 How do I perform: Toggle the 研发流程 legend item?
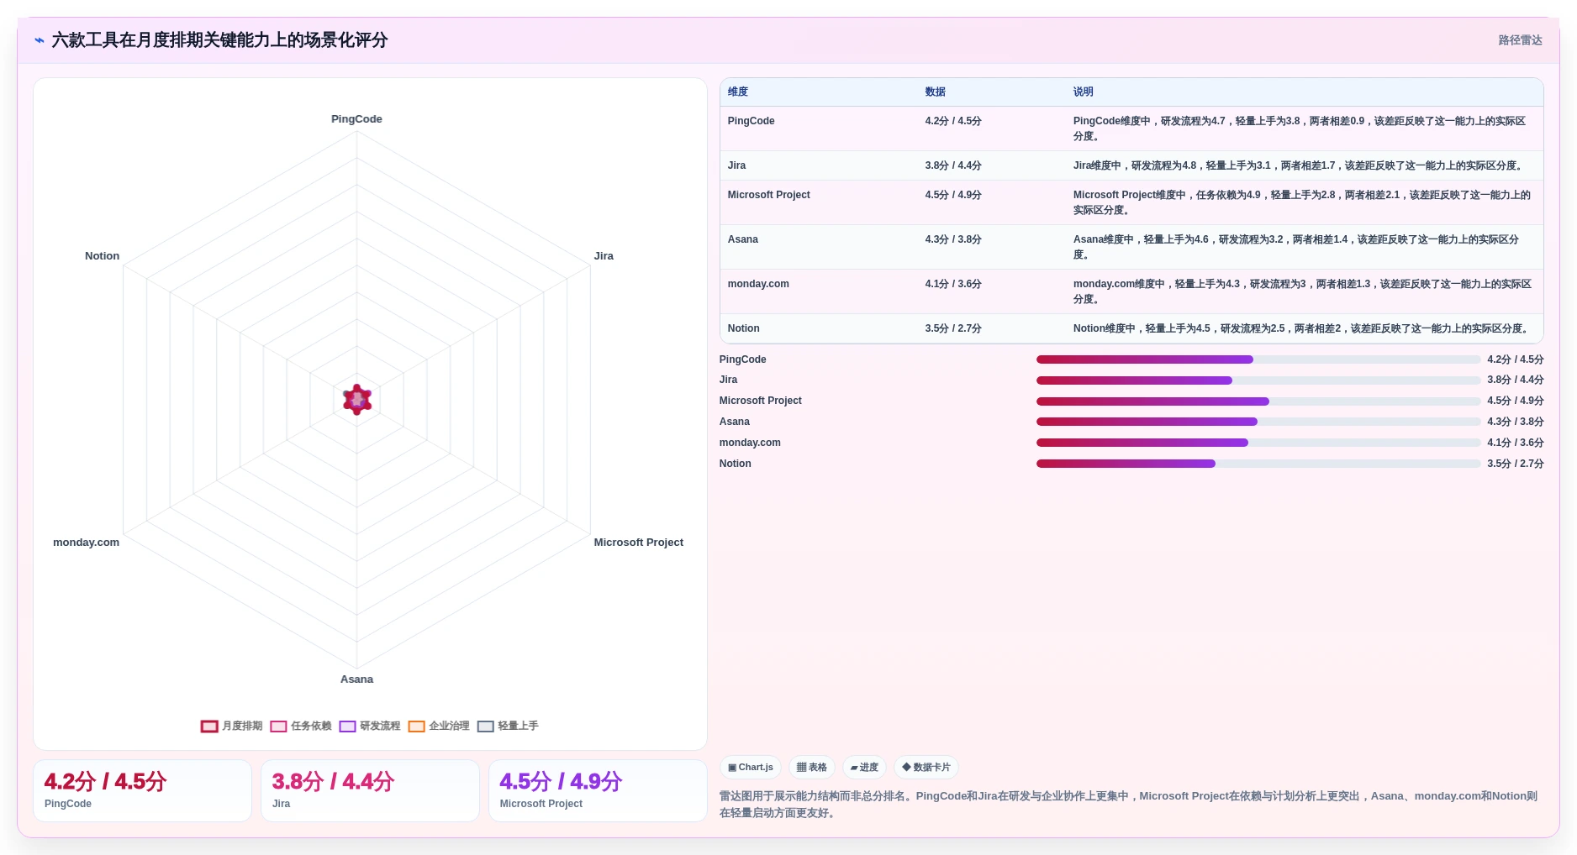pos(370,726)
